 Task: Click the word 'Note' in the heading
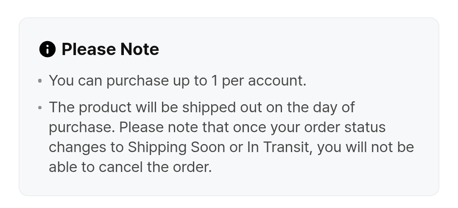(140, 49)
